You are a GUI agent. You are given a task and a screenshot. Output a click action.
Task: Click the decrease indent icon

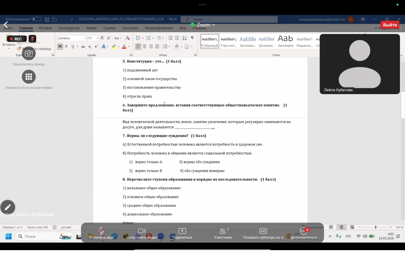(x=171, y=38)
